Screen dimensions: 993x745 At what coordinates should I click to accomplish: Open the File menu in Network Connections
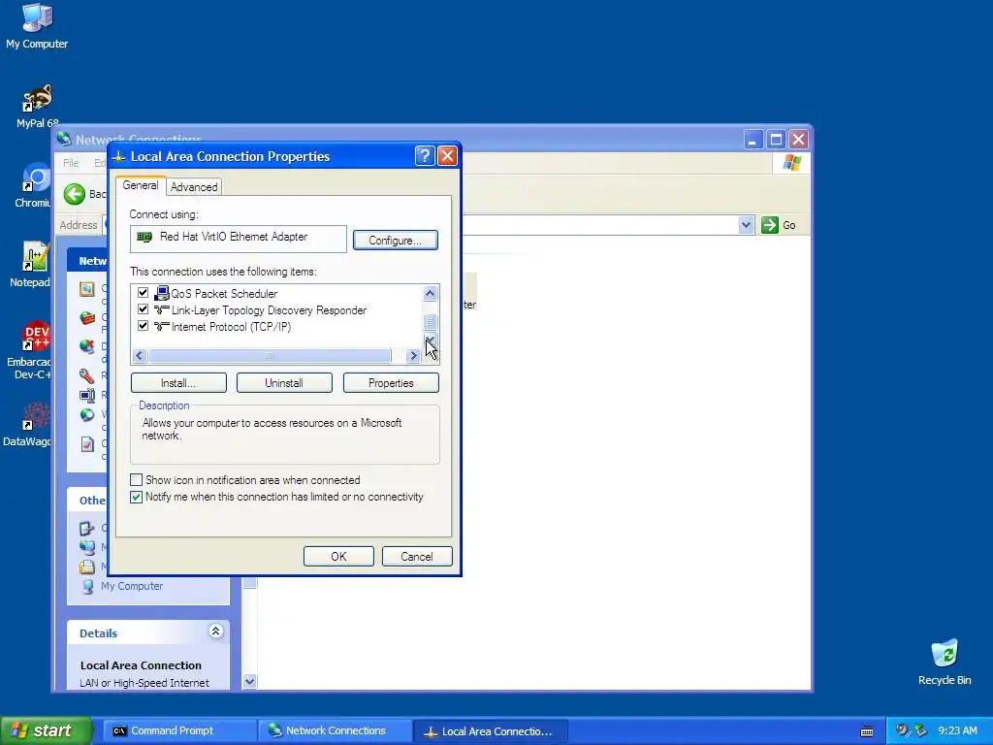71,163
